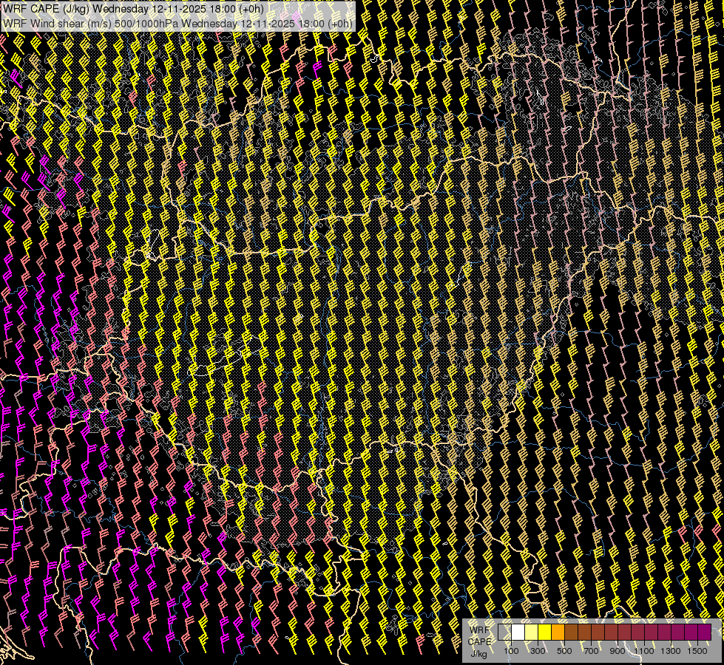The width and height of the screenshot is (724, 665).
Task: Click the WRF Wind shear title line
Action: [x=177, y=24]
